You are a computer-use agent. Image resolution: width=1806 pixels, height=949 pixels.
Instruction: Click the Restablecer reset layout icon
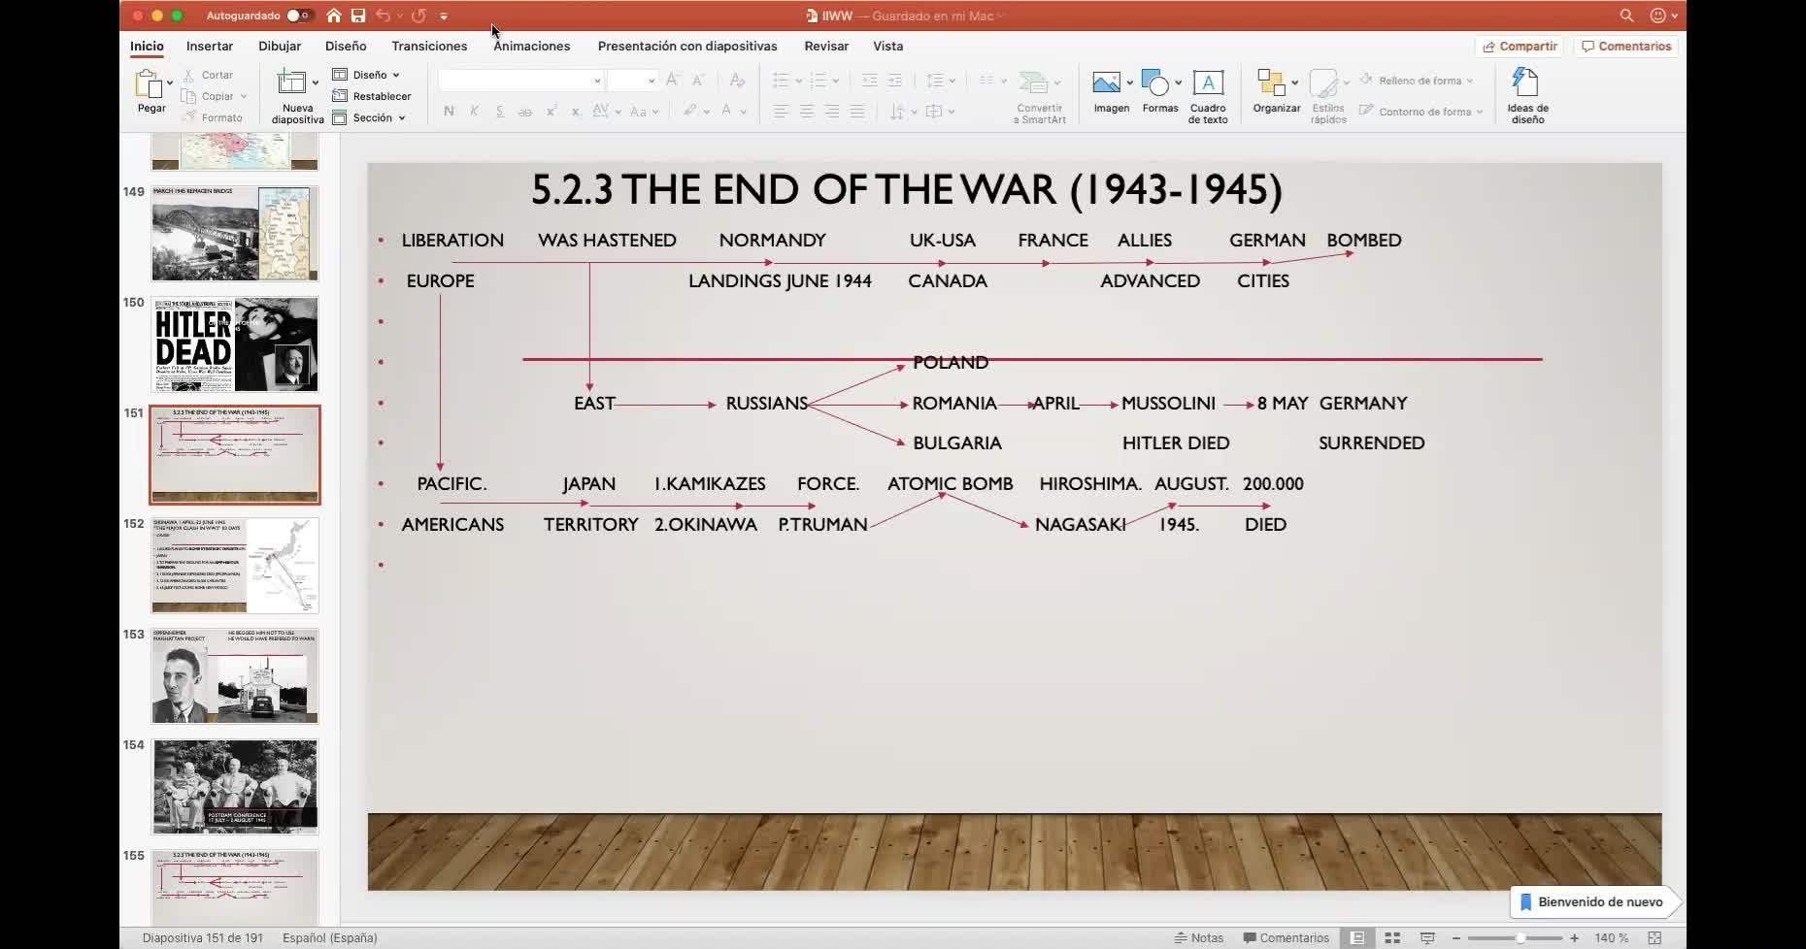click(340, 96)
